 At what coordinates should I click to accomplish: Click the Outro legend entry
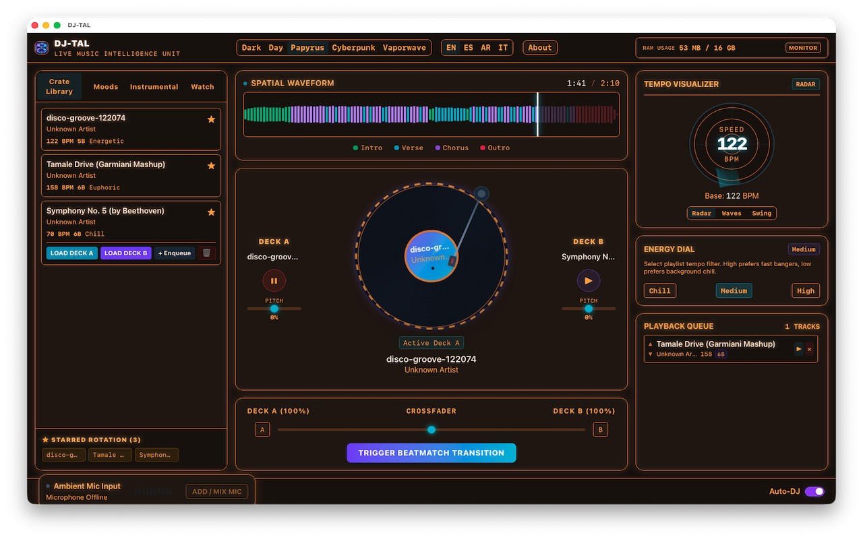click(495, 148)
